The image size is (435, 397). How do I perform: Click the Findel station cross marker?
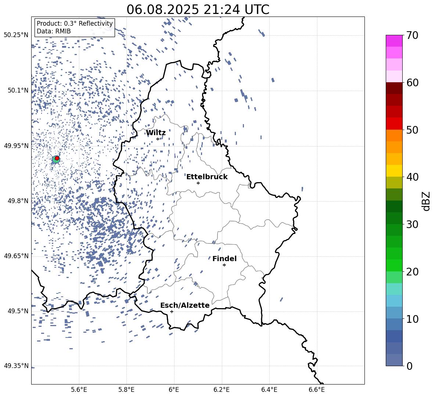(224, 265)
